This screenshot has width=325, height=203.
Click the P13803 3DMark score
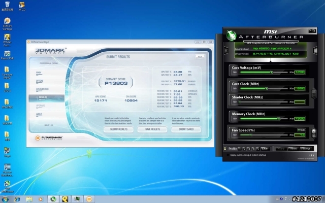(116, 83)
